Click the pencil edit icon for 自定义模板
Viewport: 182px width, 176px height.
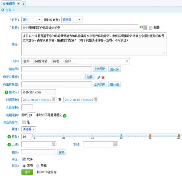coord(98,77)
